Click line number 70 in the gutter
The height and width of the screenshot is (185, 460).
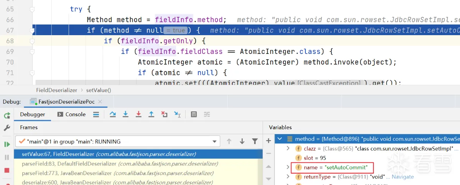tap(10, 62)
